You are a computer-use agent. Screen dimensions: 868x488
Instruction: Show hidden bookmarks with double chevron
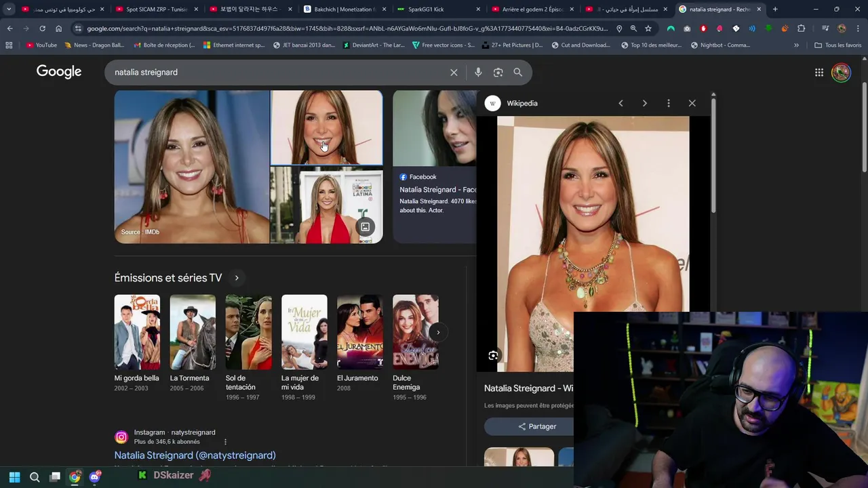[x=796, y=45]
